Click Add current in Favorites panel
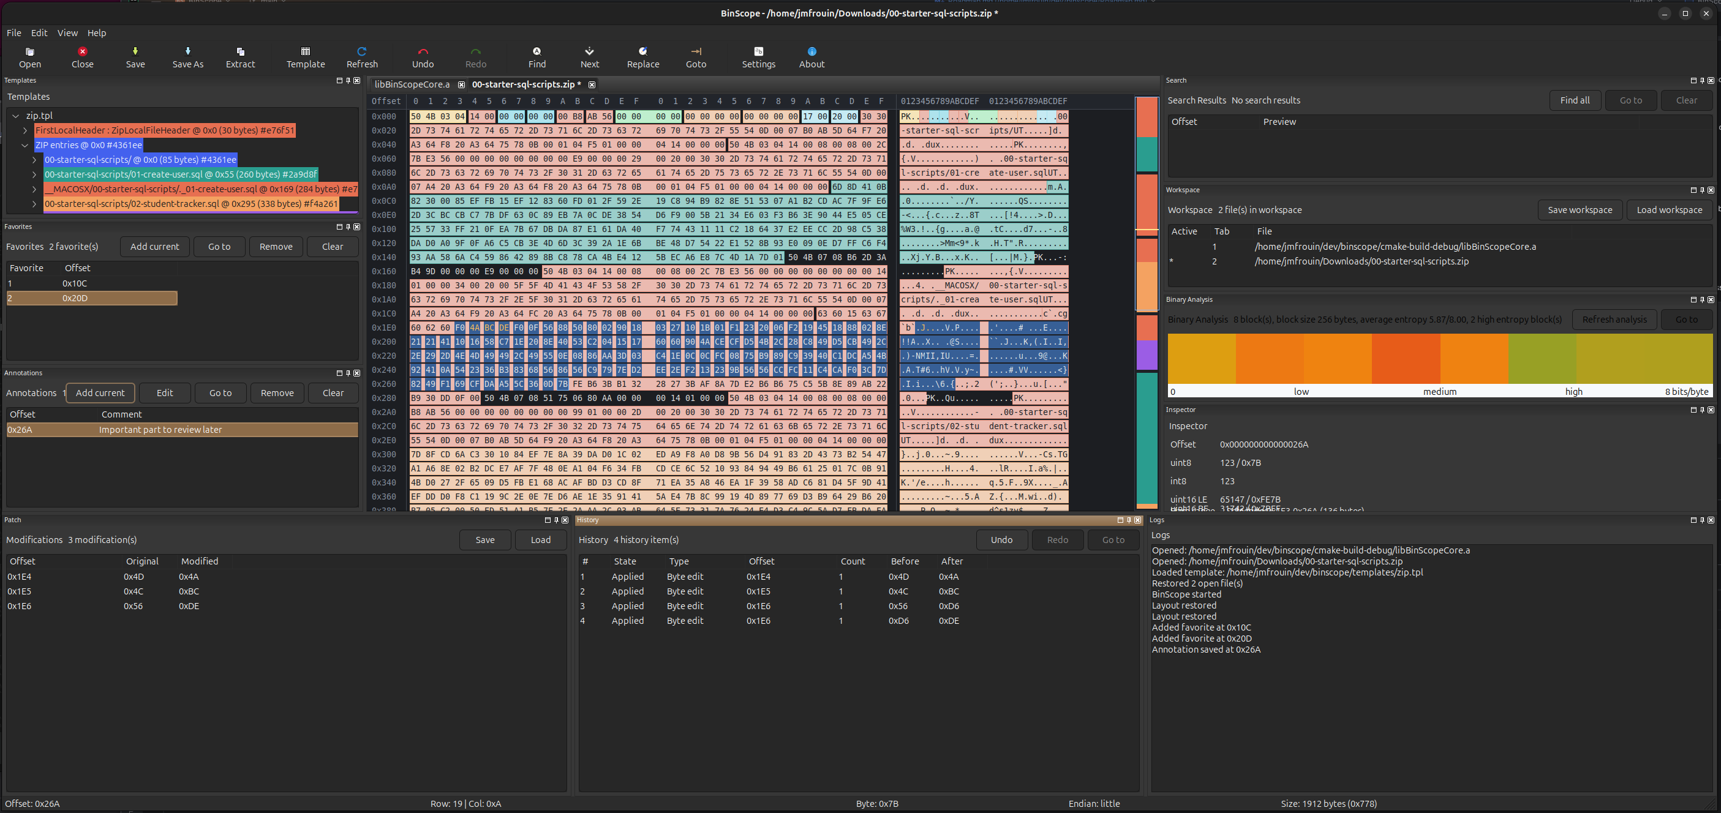The width and height of the screenshot is (1721, 813). (x=154, y=247)
